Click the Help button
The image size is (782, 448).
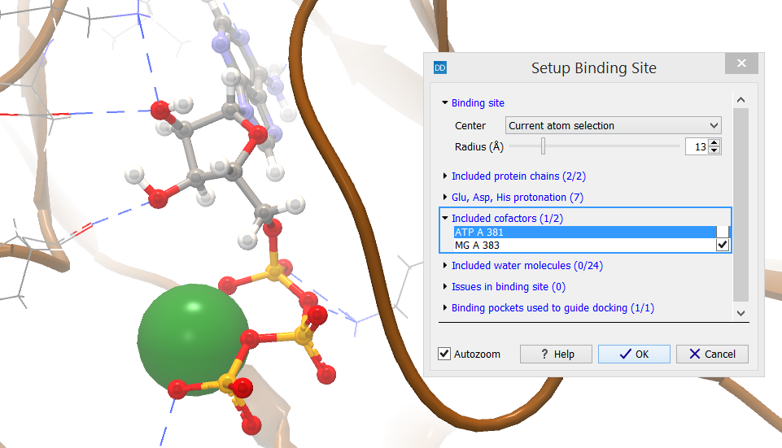[556, 354]
